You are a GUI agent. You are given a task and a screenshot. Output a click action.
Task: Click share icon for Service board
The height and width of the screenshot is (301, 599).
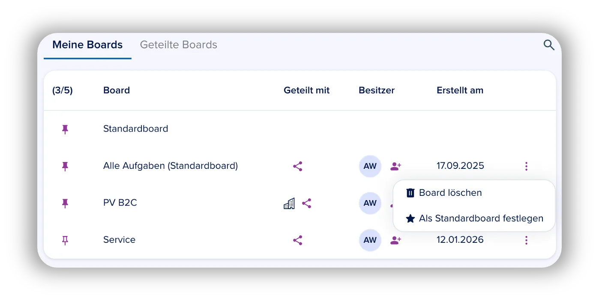point(298,240)
